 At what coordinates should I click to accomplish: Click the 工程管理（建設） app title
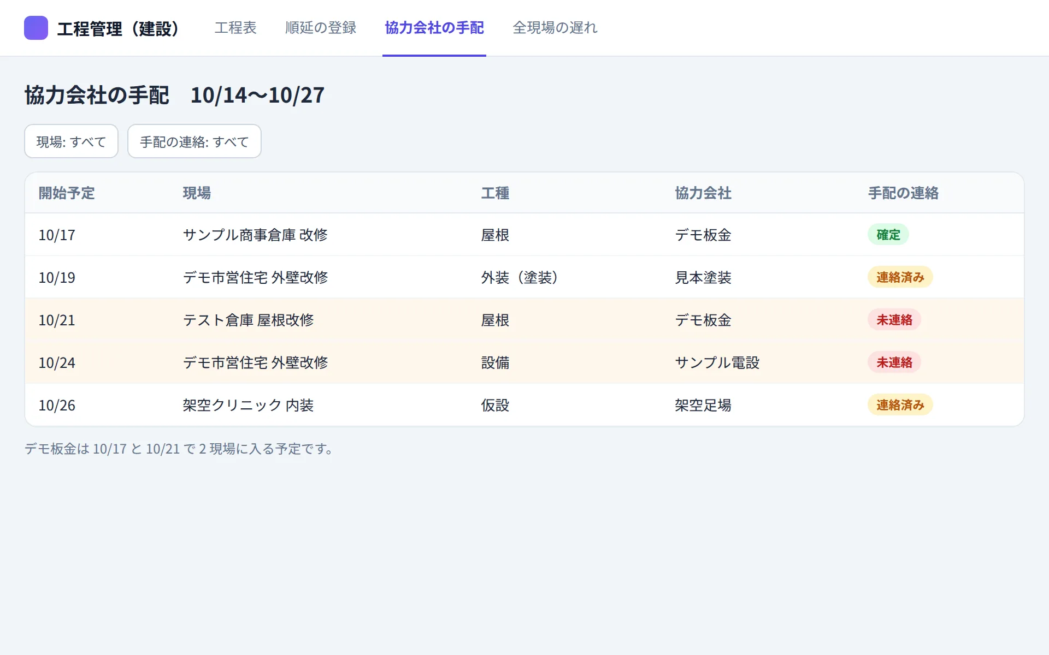point(118,28)
